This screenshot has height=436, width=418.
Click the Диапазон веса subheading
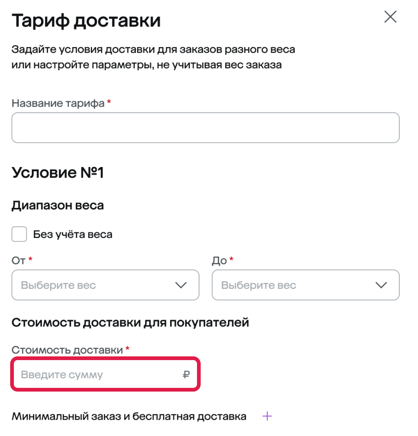pyautogui.click(x=57, y=206)
